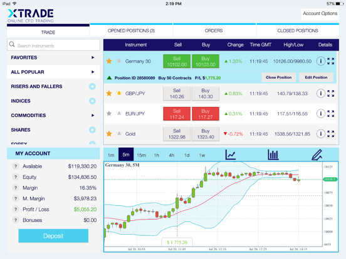Sell Gold at 1322.98
Screen dimensions: 346x259
coord(177,134)
